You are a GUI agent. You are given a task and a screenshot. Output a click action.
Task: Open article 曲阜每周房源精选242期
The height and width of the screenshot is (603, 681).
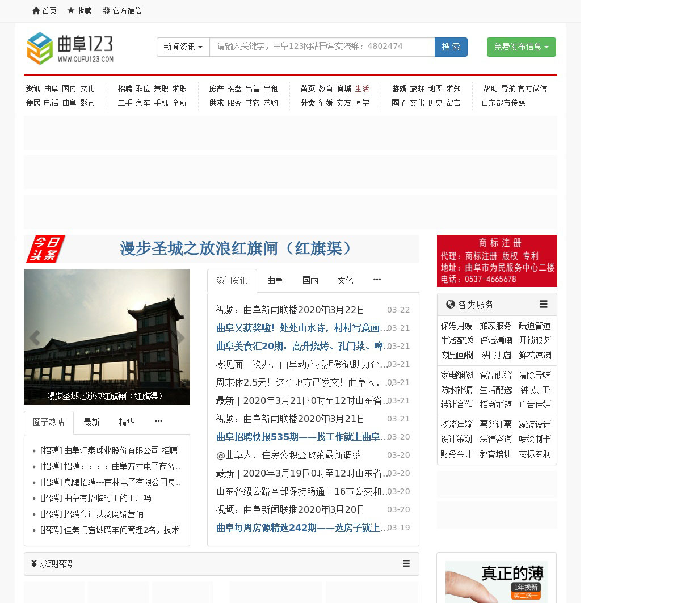point(301,528)
